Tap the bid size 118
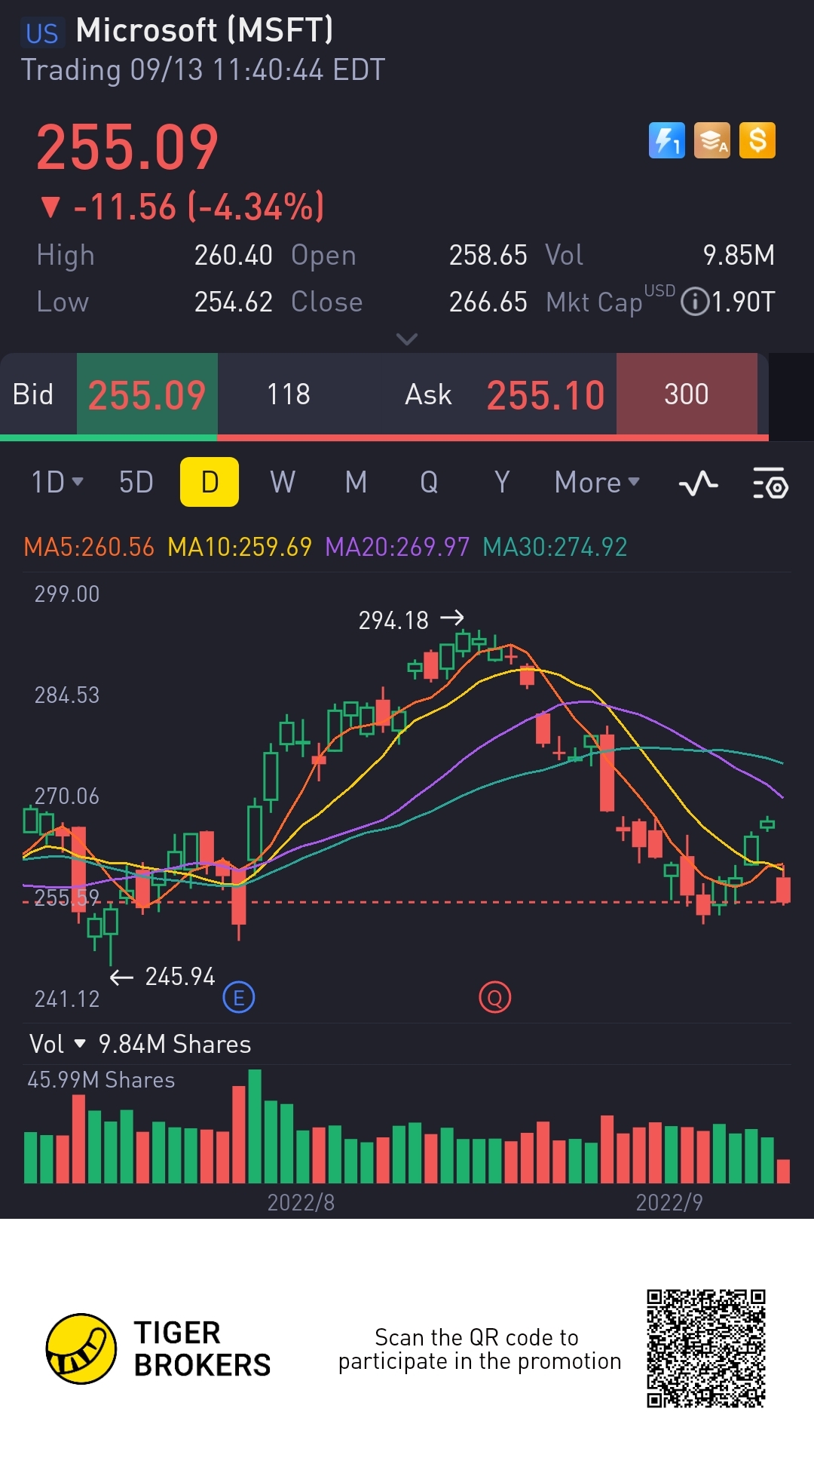Screen dimensions: 814x1479 tap(289, 394)
